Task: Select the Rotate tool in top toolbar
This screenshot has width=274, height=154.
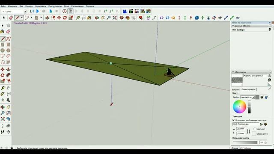Action: point(65,18)
